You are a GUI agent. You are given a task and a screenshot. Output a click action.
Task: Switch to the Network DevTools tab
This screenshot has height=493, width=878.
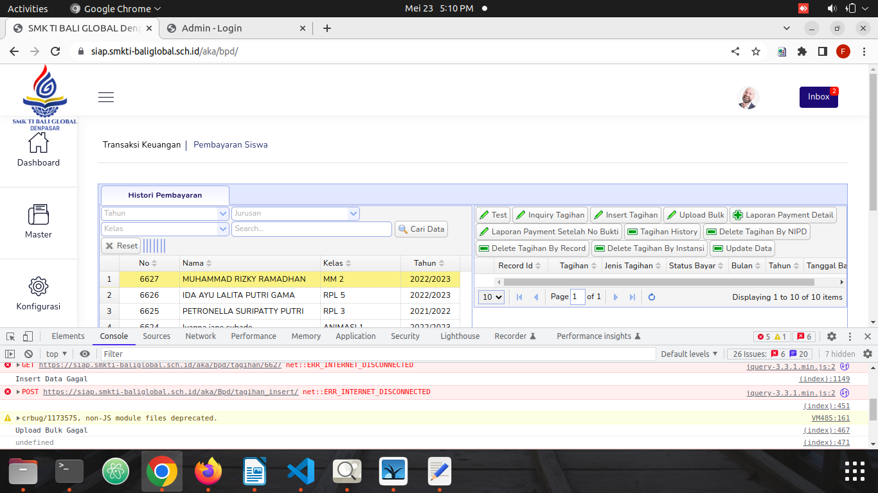[201, 336]
